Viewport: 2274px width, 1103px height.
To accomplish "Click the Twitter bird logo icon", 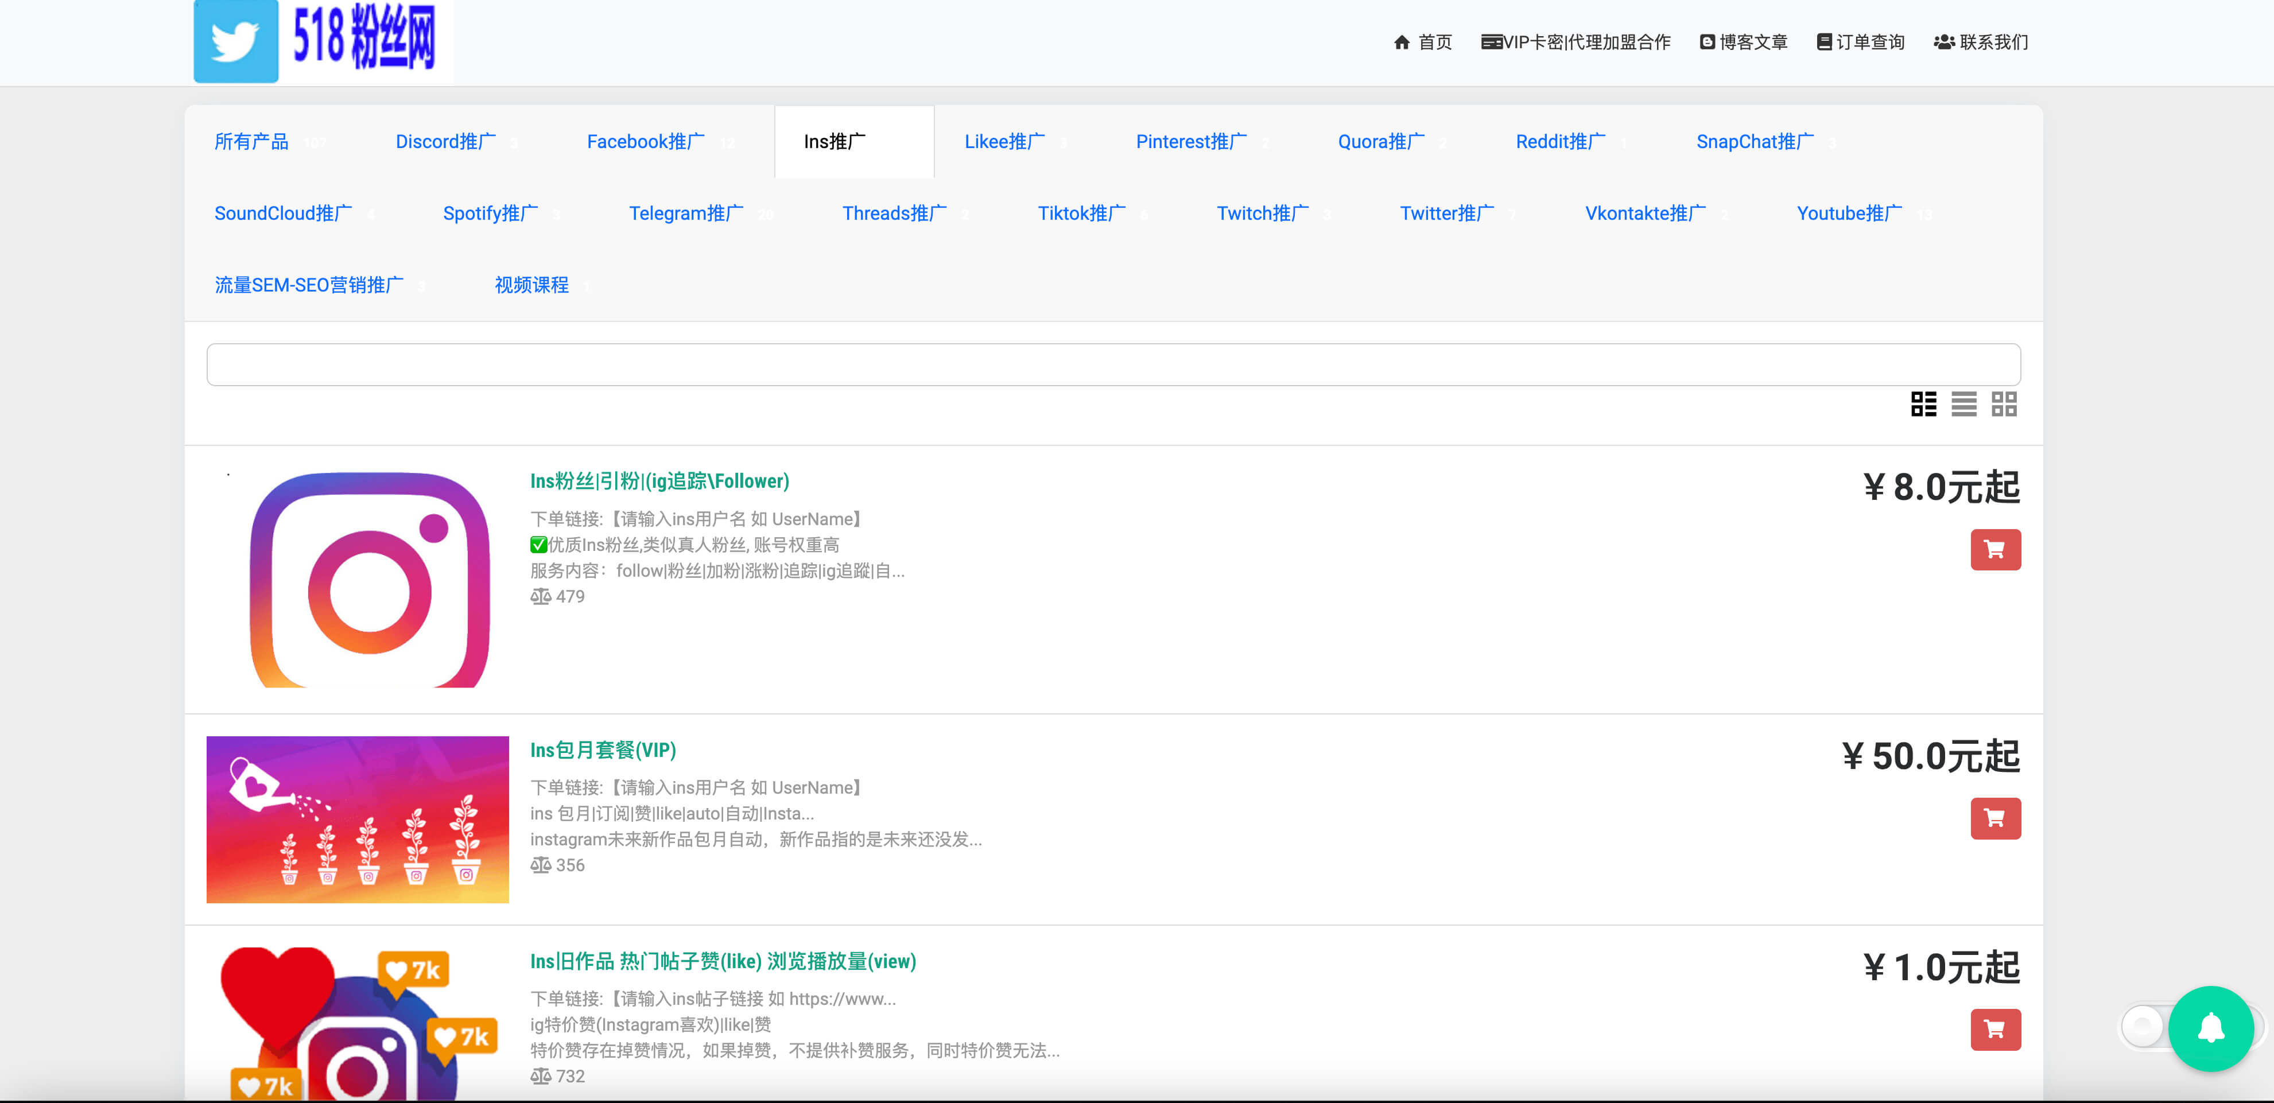I will [236, 41].
